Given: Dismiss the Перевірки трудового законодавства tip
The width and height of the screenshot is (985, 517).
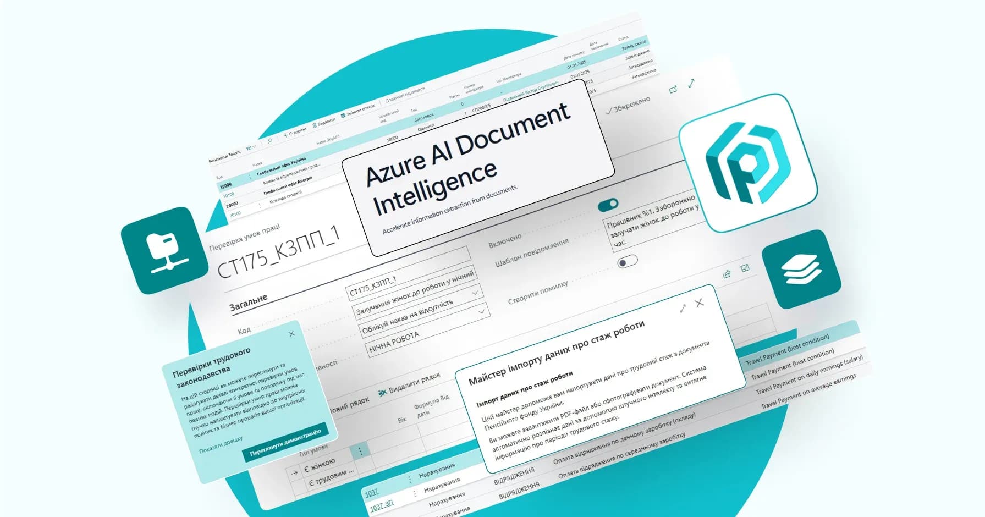Looking at the screenshot, I should 291,333.
